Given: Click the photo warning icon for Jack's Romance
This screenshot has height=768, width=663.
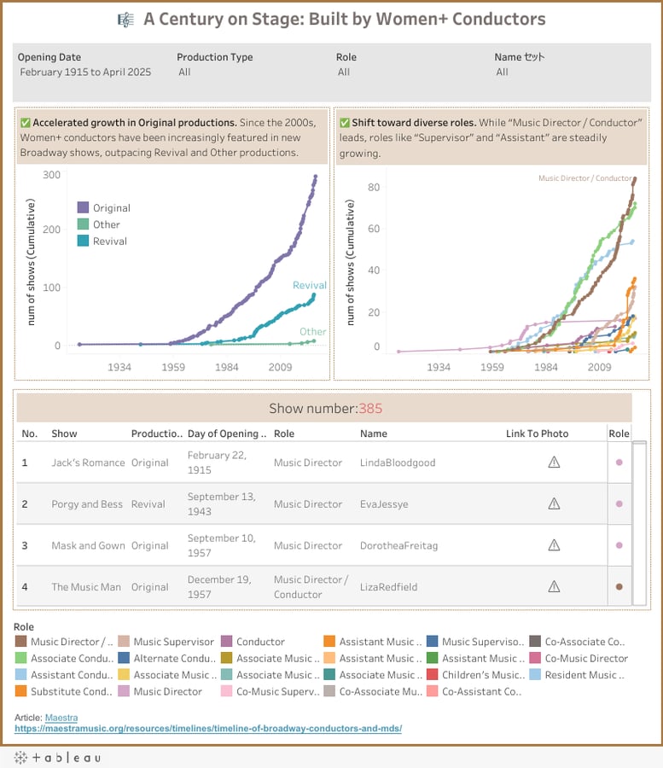Looking at the screenshot, I should (x=554, y=463).
